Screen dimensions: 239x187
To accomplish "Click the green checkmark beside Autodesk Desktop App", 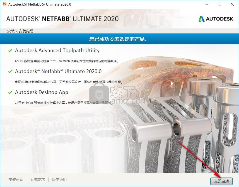I will click(x=10, y=92).
